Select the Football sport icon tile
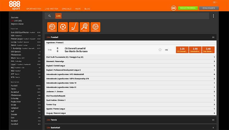This screenshot has width=229, height=130. [63, 27]
